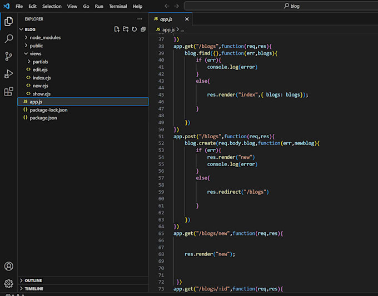This screenshot has height=296, width=378.
Task: Open the Terminal menu
Action: tap(118, 6)
